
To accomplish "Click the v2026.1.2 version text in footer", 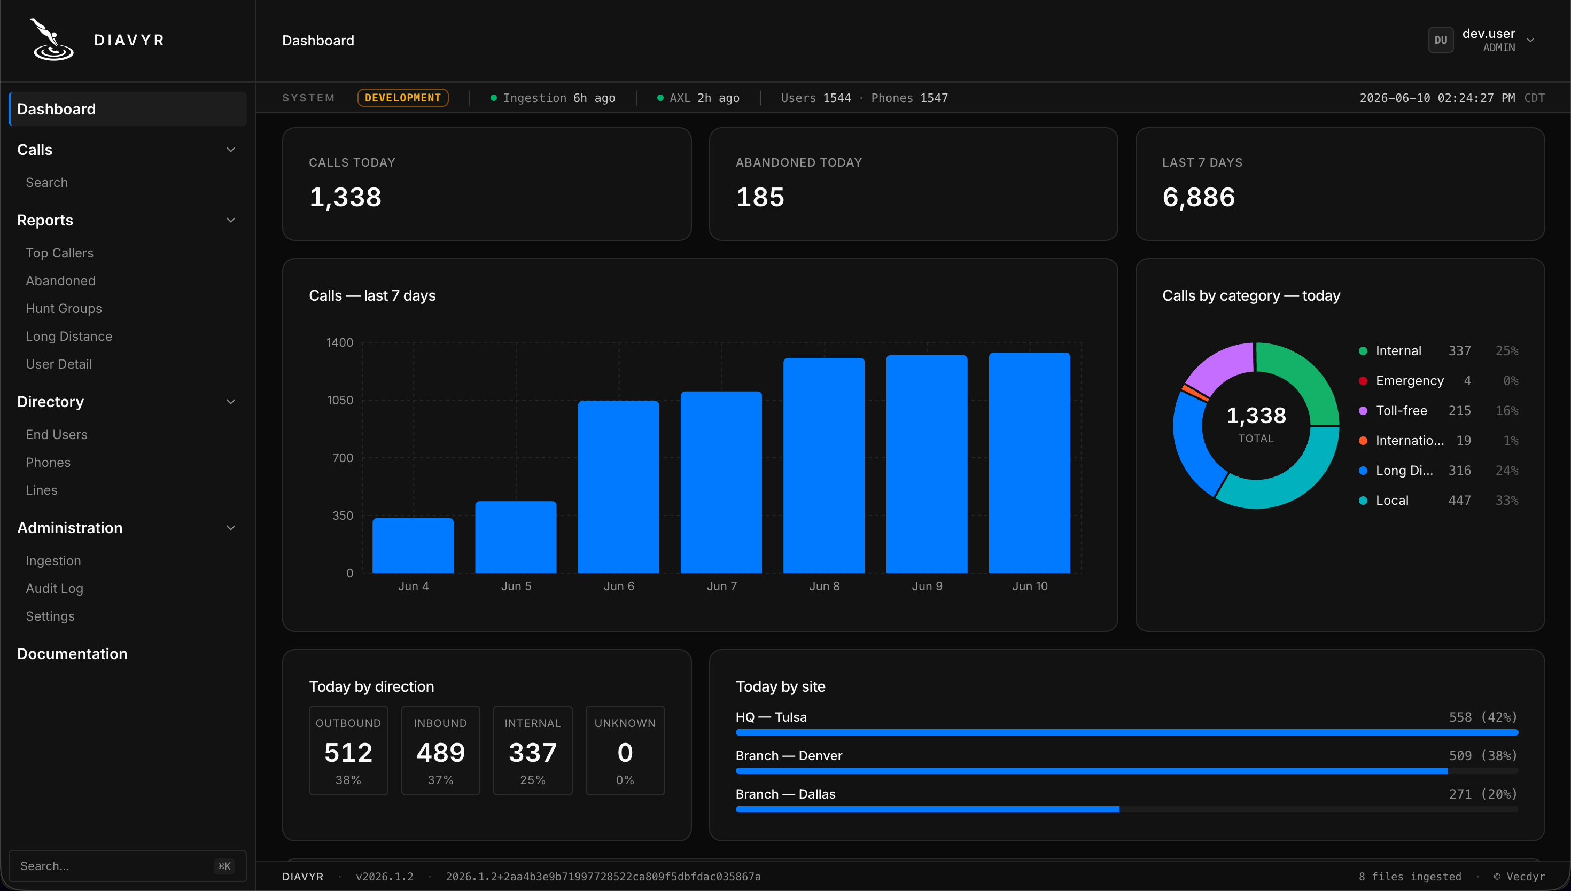I will tap(384, 877).
